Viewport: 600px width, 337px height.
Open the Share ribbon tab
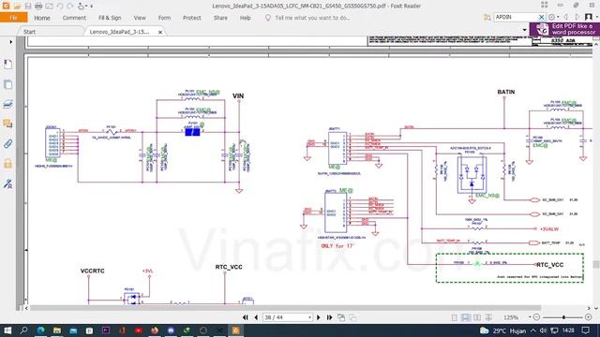coord(220,18)
